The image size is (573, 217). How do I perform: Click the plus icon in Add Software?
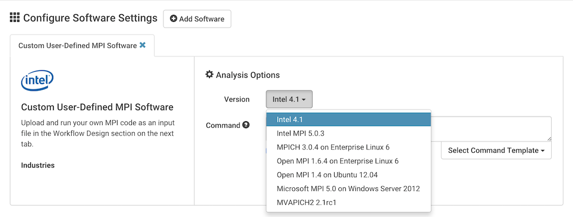click(x=173, y=19)
